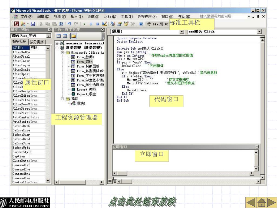Toggle Folders view in project explorer
Image resolution: width=277 pixels, height=208 pixels.
pos(73,36)
